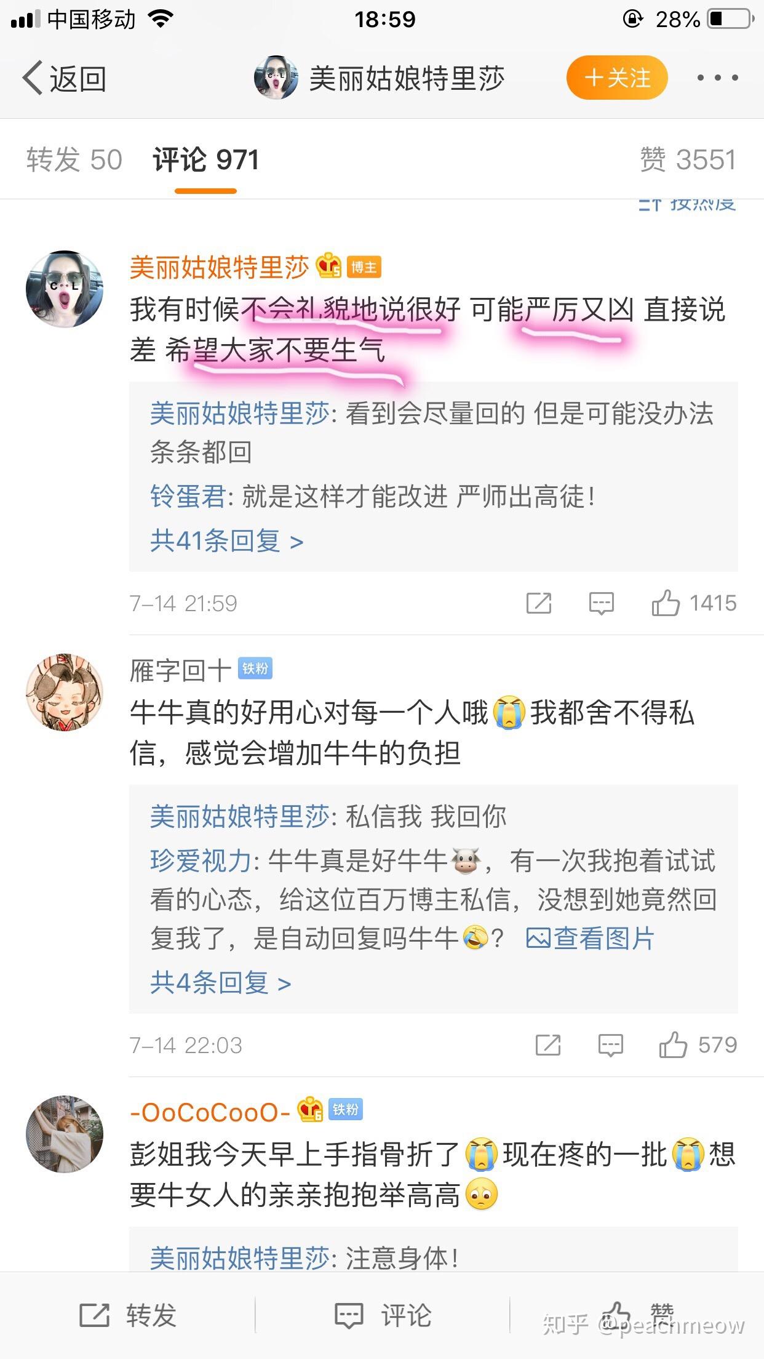764x1359 pixels.
Task: Open the 查看图片 image link
Action: [590, 939]
